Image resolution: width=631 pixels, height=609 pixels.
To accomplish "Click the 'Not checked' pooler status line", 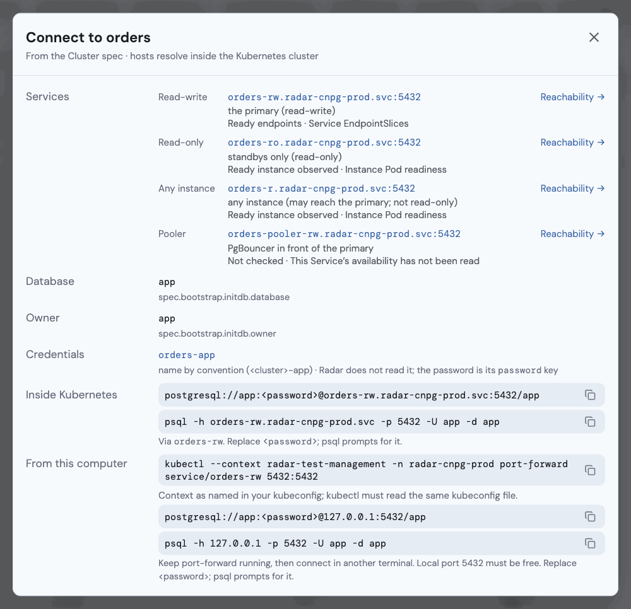I will pos(353,261).
